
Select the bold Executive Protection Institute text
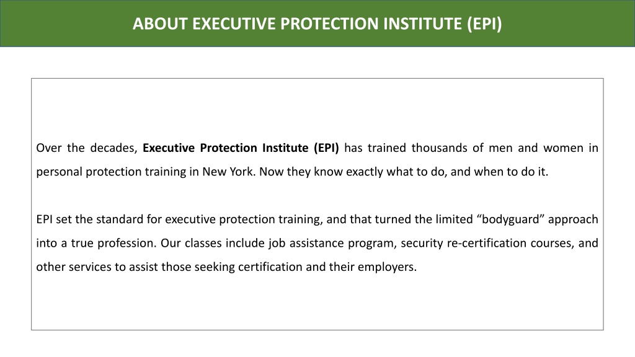226,148
